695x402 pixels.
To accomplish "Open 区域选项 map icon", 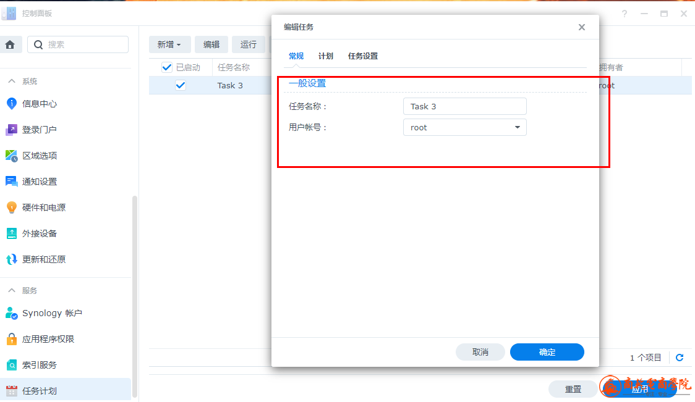I will coord(11,156).
